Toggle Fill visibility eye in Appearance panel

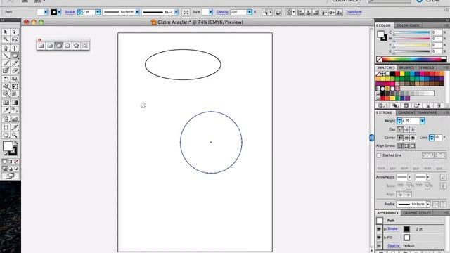click(379, 238)
